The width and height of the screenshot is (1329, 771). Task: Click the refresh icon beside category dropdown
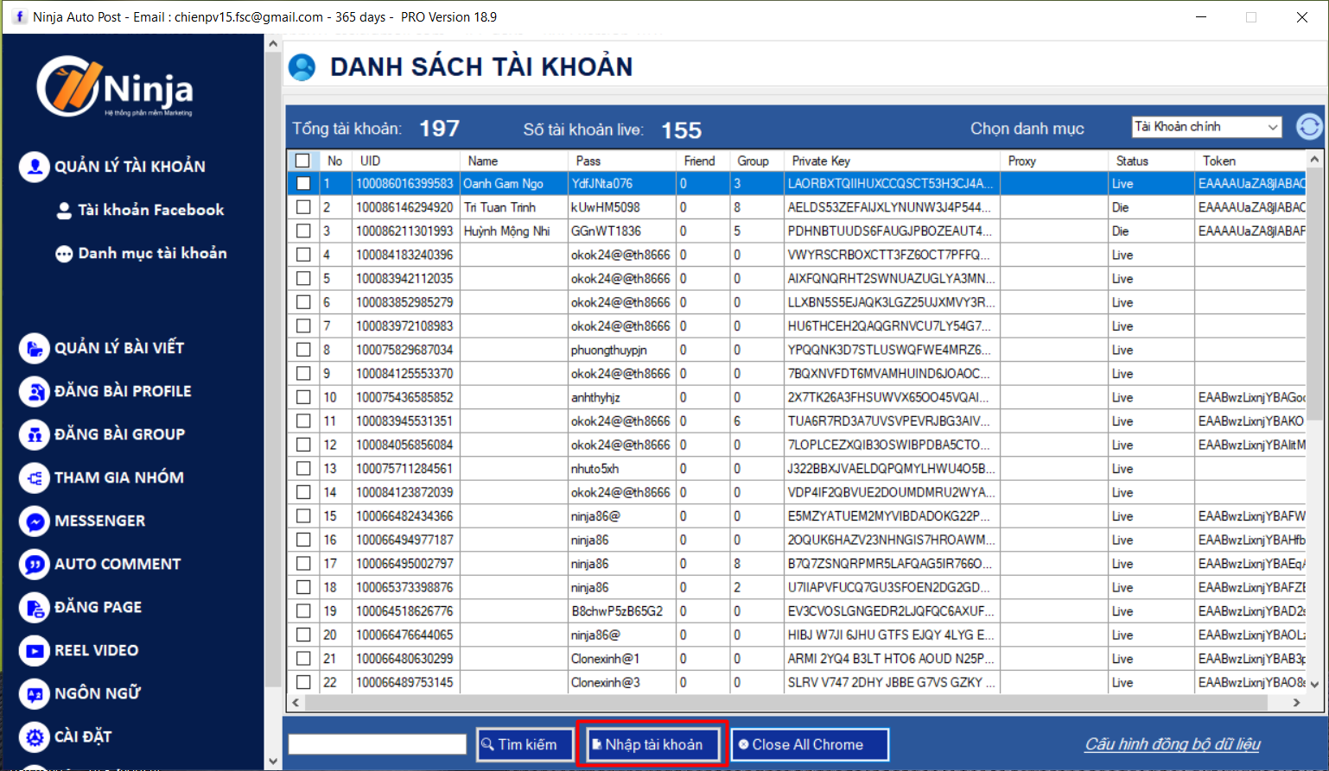tap(1310, 127)
